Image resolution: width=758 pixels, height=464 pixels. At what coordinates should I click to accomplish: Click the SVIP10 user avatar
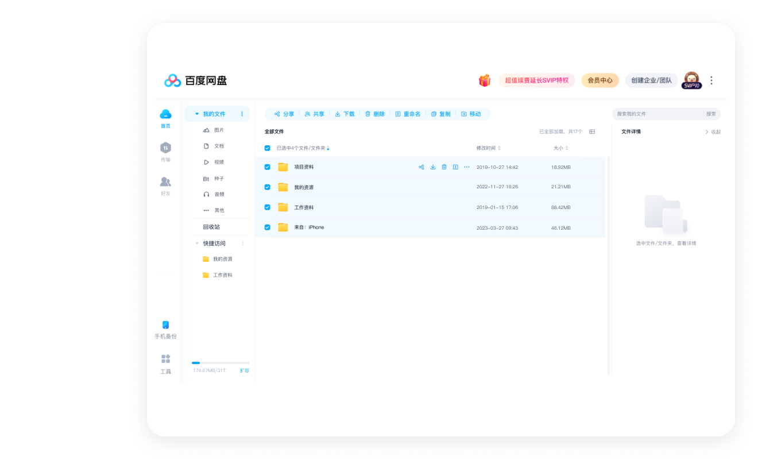click(x=691, y=80)
